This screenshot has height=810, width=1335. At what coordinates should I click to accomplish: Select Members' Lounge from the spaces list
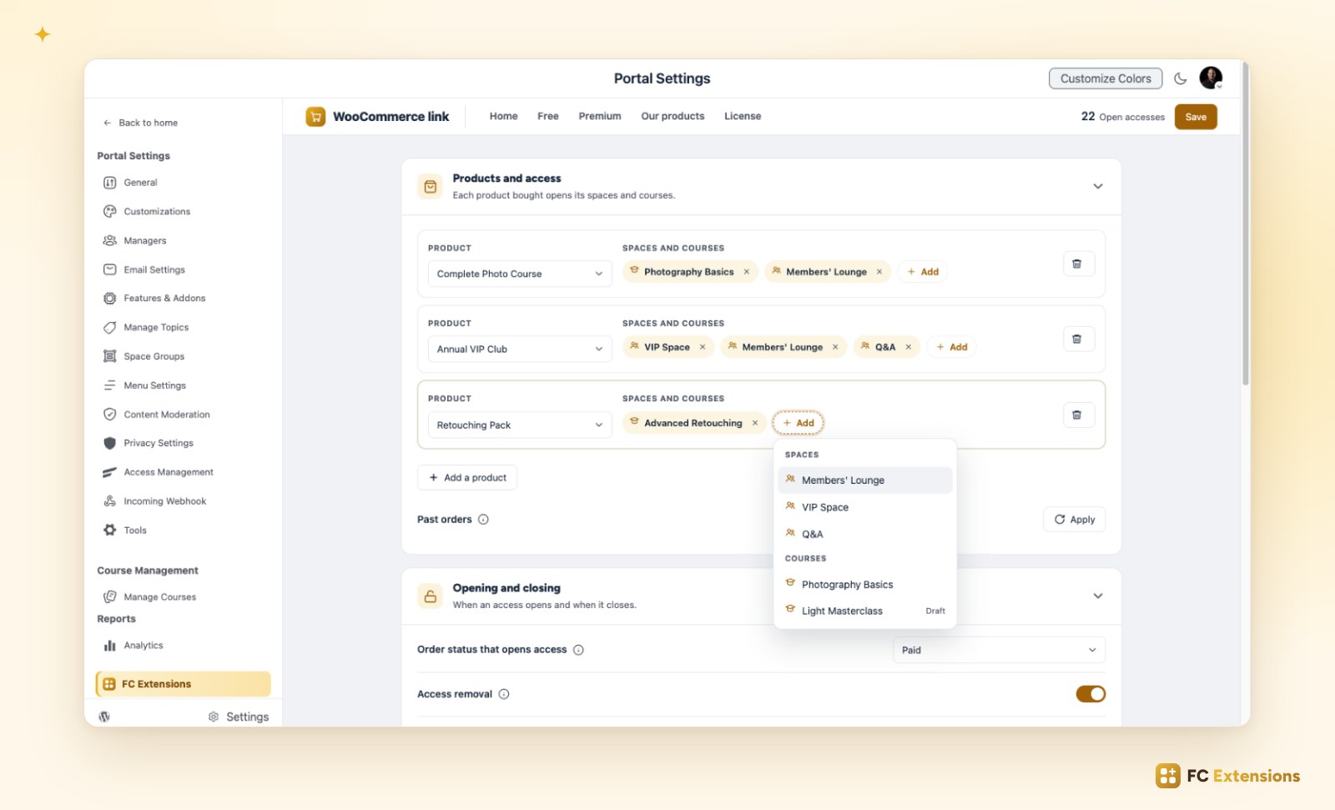[864, 480]
